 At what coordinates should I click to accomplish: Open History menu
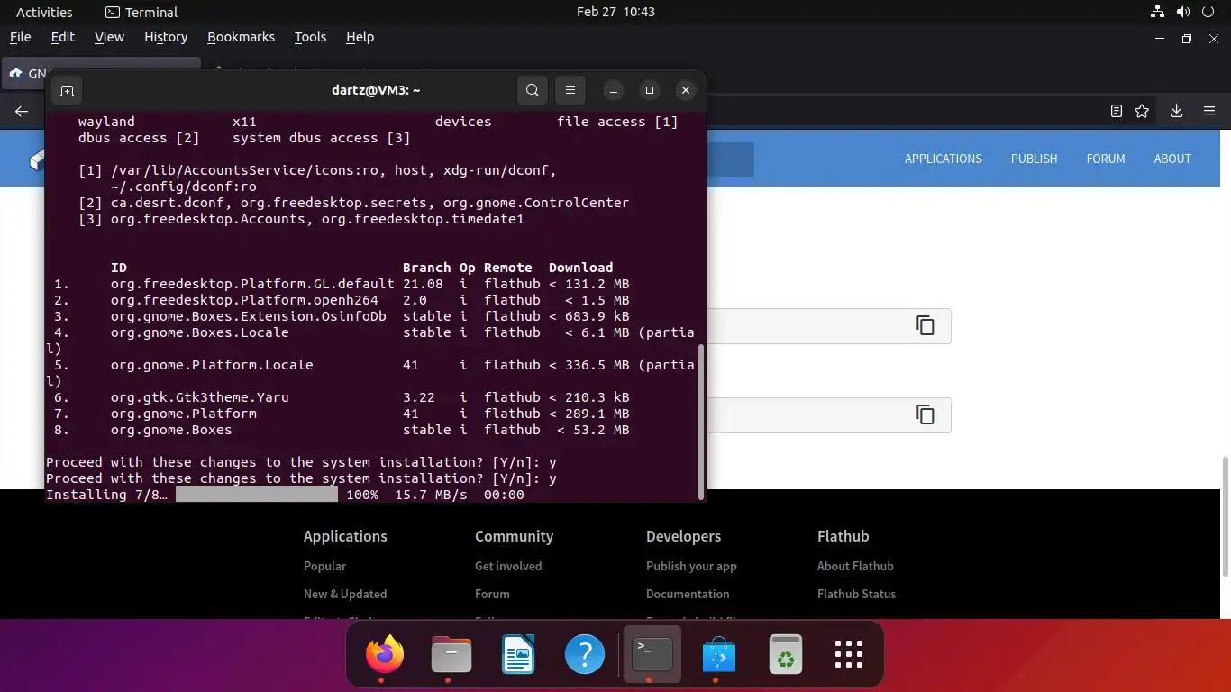(x=166, y=37)
